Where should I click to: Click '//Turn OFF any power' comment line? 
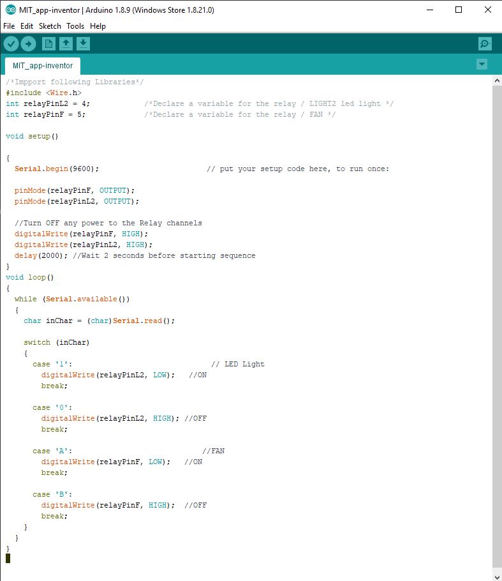coord(108,223)
